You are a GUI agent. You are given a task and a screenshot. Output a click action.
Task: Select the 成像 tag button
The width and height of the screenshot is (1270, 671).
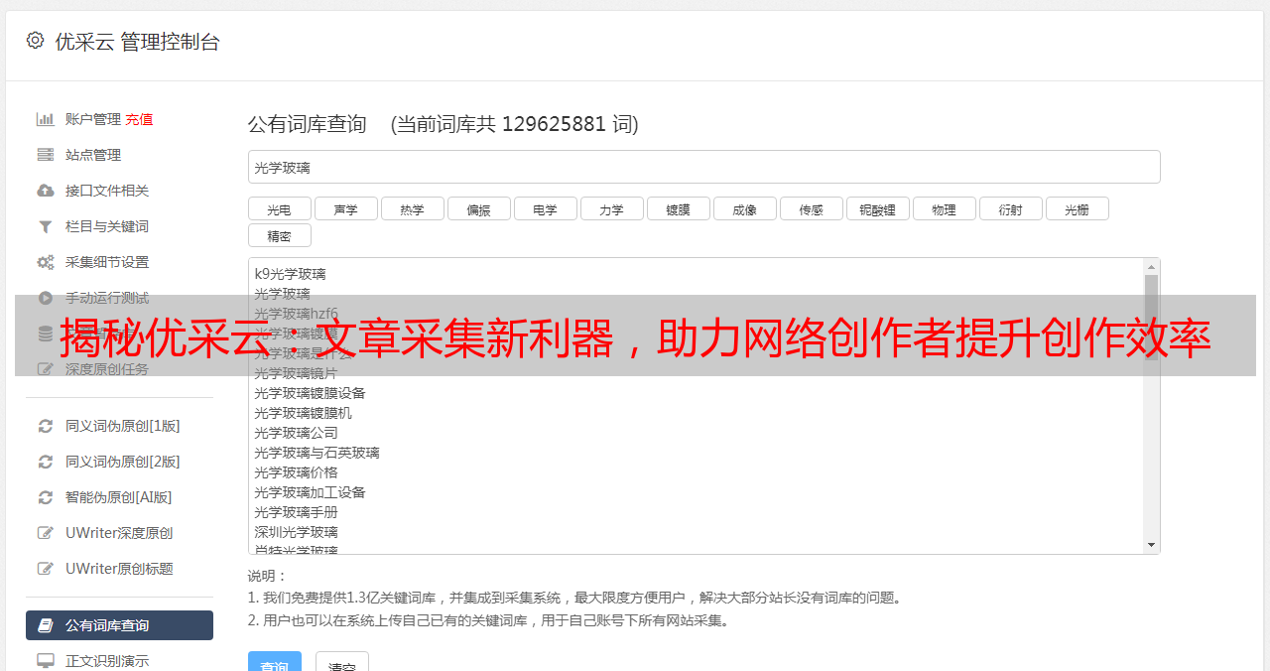pos(744,208)
